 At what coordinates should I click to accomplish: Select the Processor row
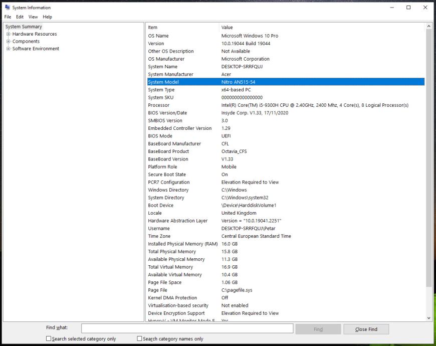click(x=158, y=105)
